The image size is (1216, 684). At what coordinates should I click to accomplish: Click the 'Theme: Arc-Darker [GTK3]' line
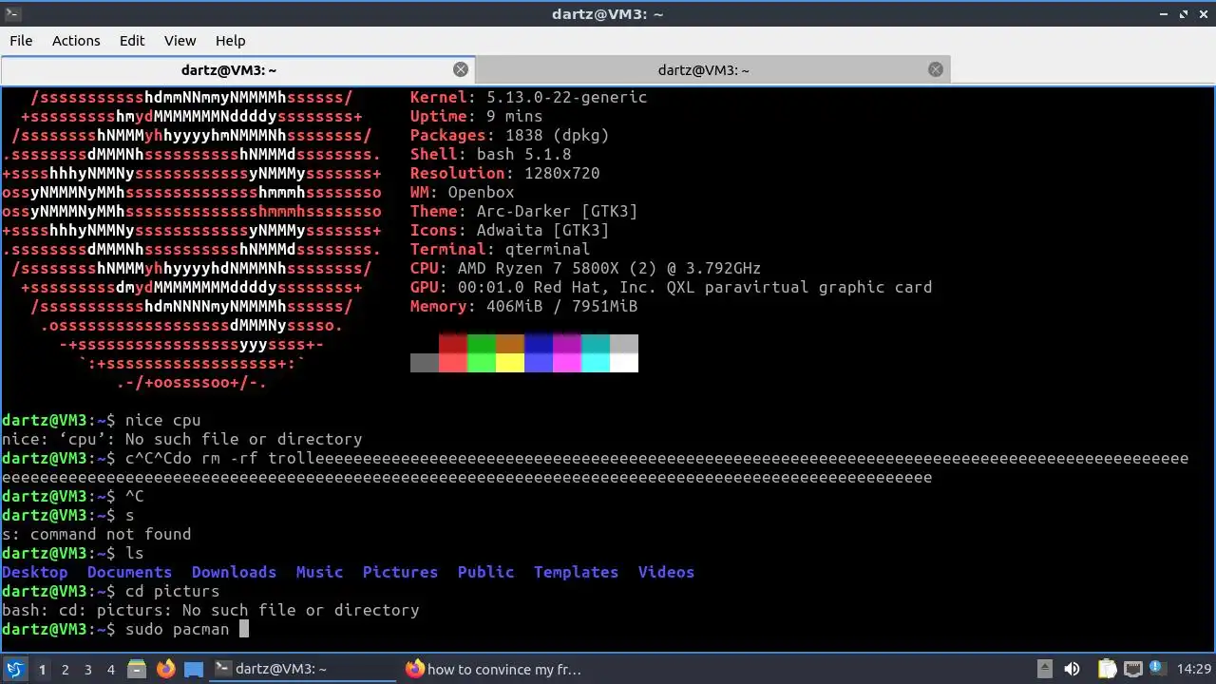coord(523,211)
